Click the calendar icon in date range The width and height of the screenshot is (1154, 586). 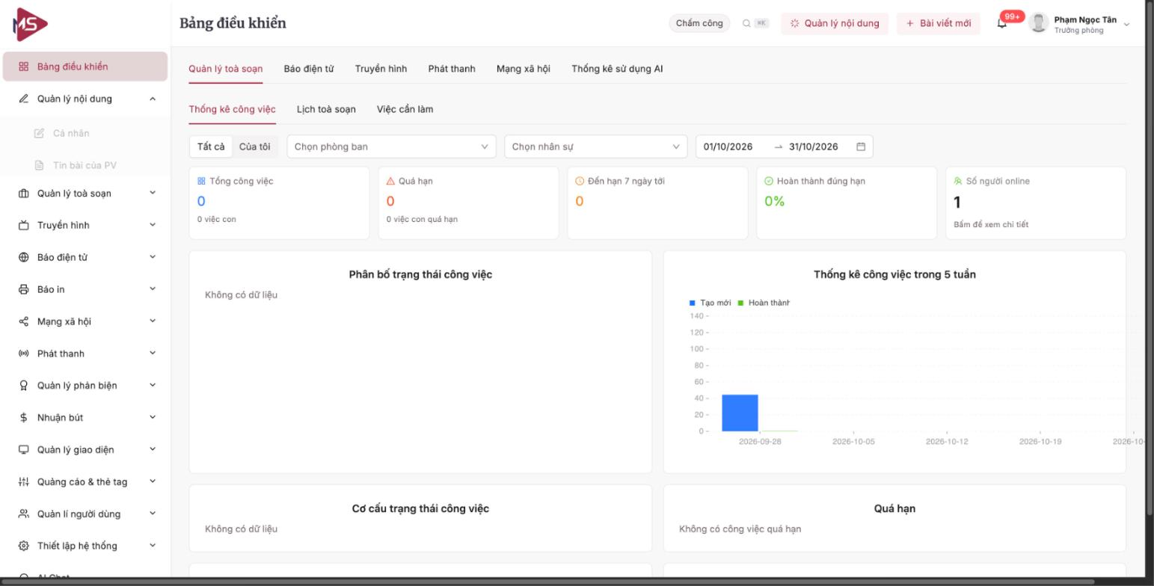coord(861,146)
